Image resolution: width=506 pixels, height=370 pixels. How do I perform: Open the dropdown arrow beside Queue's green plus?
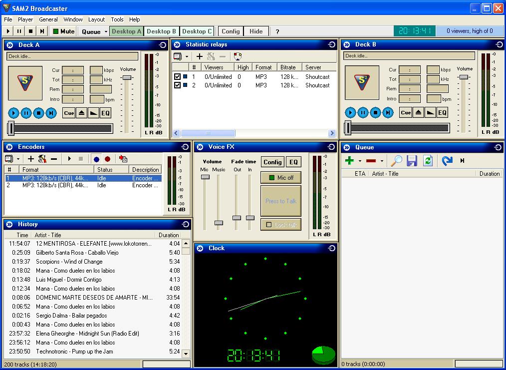(360, 161)
